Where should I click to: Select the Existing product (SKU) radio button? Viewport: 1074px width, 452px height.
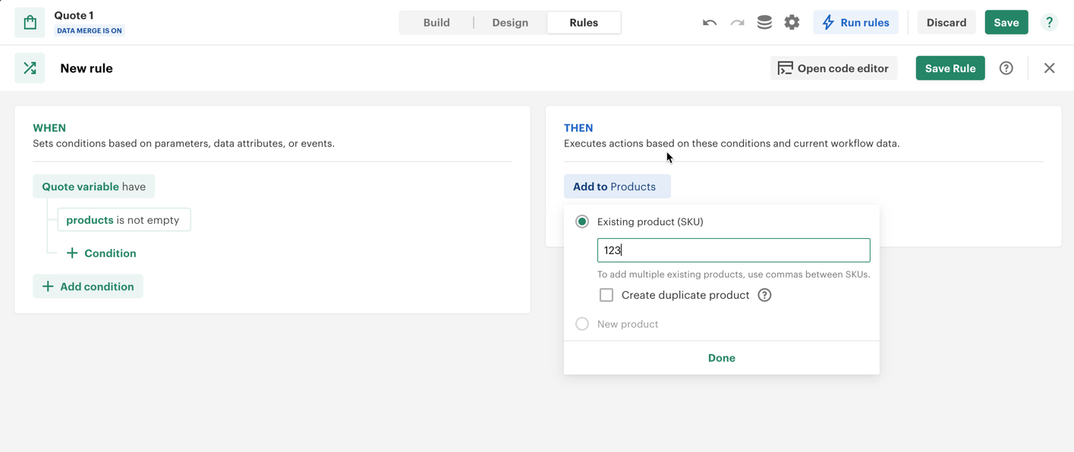(x=582, y=221)
